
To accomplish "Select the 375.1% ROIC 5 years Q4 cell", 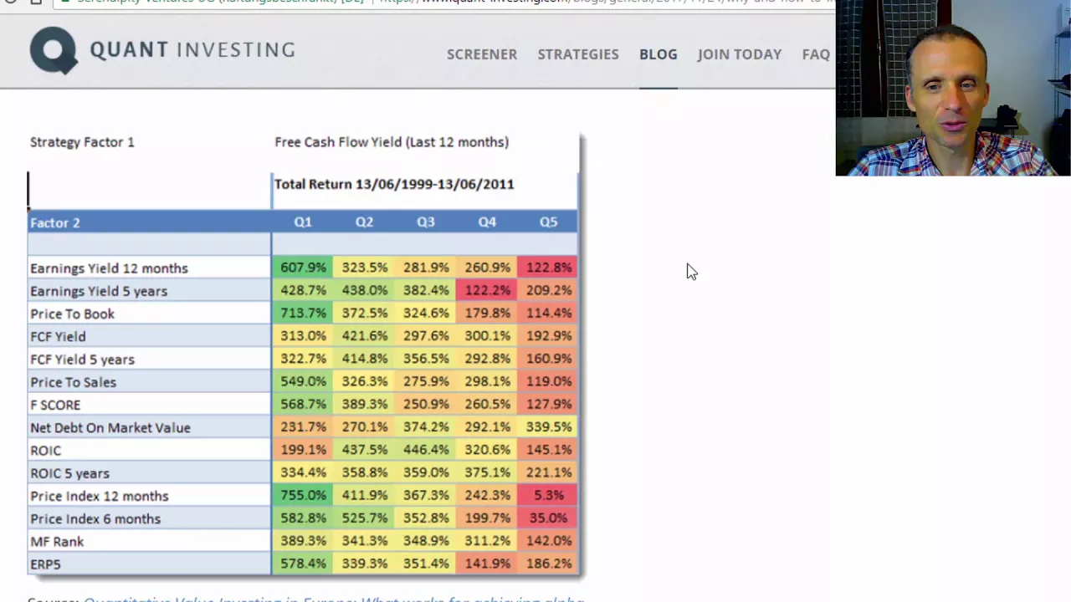I will [x=487, y=472].
